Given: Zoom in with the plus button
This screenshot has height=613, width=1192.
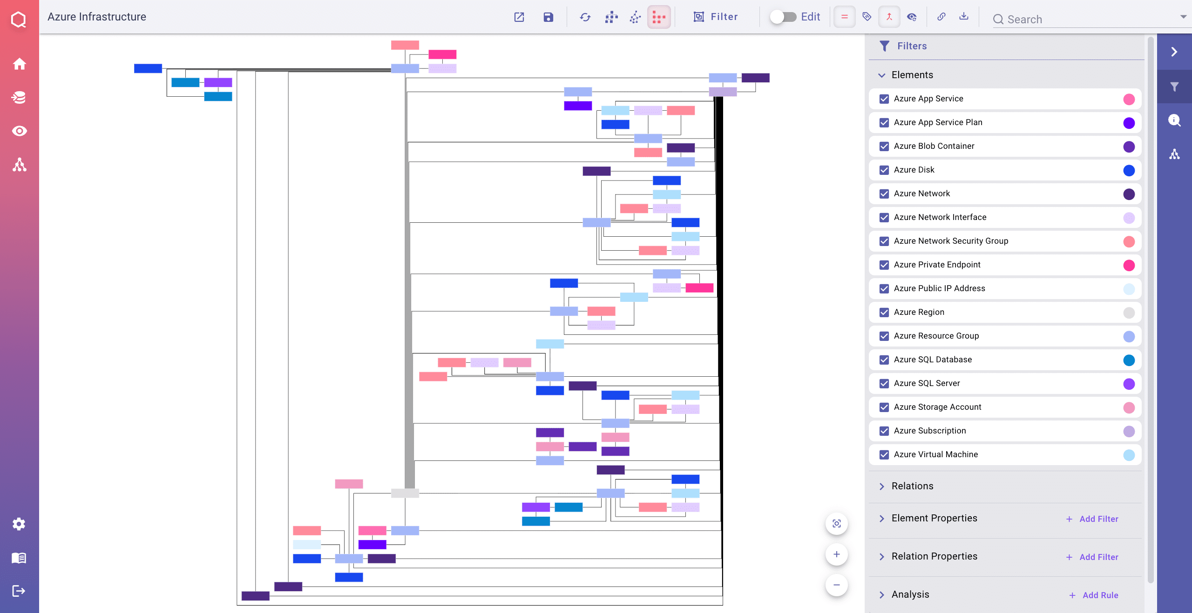Looking at the screenshot, I should tap(836, 554).
